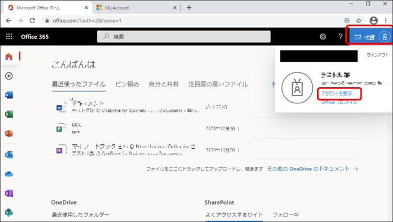Viewport: 393px width, 222px height.
Task: Launch Word from the sidebar
Action: [9, 95]
